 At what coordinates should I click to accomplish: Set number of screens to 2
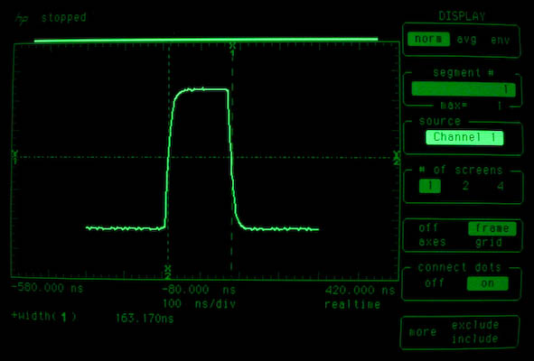point(465,186)
